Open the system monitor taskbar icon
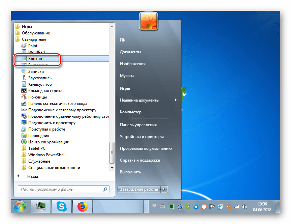 pyautogui.click(x=41, y=206)
